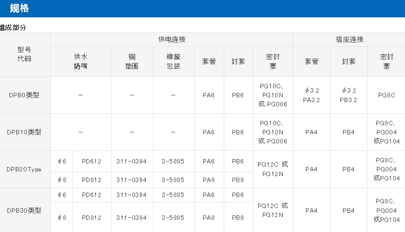Image resolution: width=405 pixels, height=232 pixels.
Task: Click PD812 in the DPB30类型 row
Action: pyautogui.click(x=92, y=217)
